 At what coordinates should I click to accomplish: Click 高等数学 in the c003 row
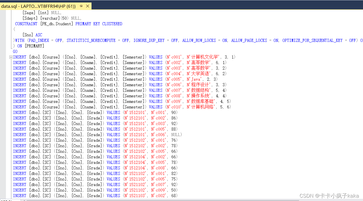pos(200,68)
